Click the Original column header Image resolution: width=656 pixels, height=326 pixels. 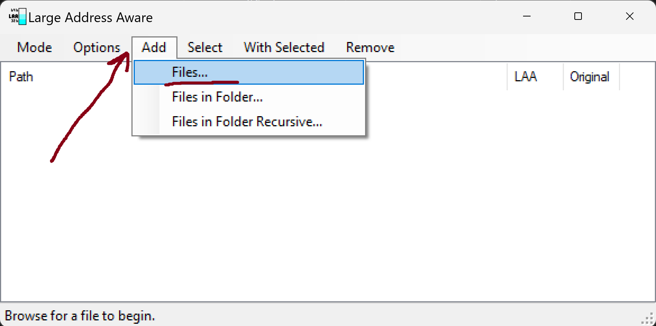589,77
